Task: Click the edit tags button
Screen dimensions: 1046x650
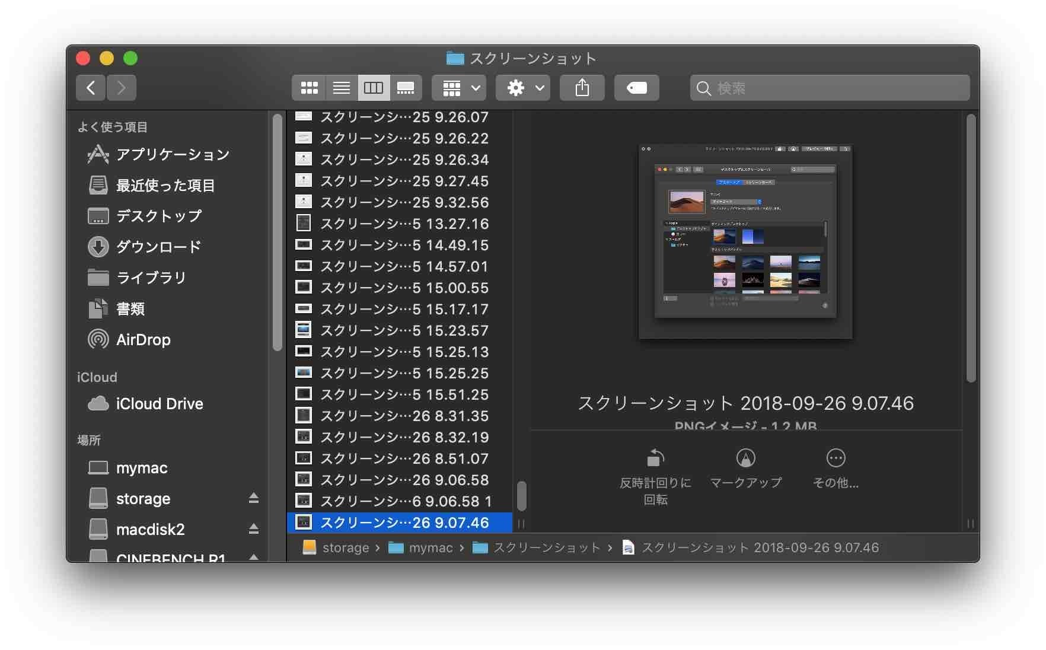Action: point(637,88)
